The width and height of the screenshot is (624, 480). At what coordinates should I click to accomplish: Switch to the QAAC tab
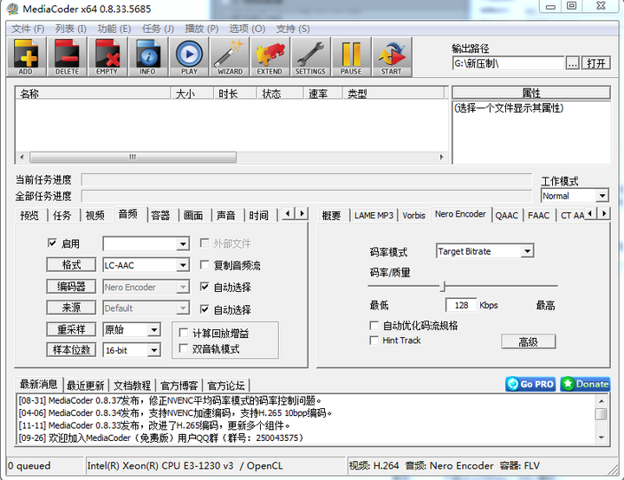507,216
